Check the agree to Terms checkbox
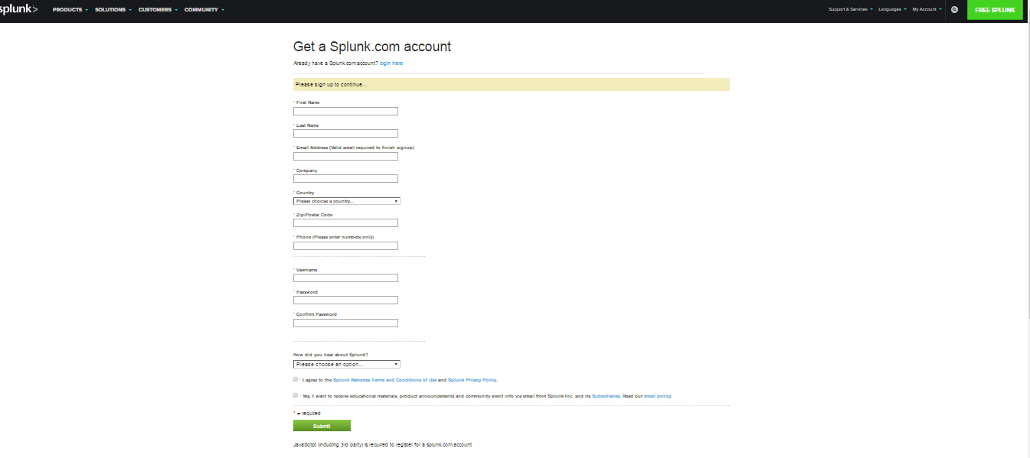Image resolution: width=1030 pixels, height=458 pixels. click(x=296, y=379)
